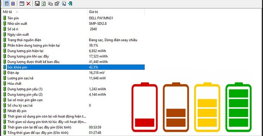Click the charge cycle value 0
Viewport: 263px width, 136px height.
(90, 106)
